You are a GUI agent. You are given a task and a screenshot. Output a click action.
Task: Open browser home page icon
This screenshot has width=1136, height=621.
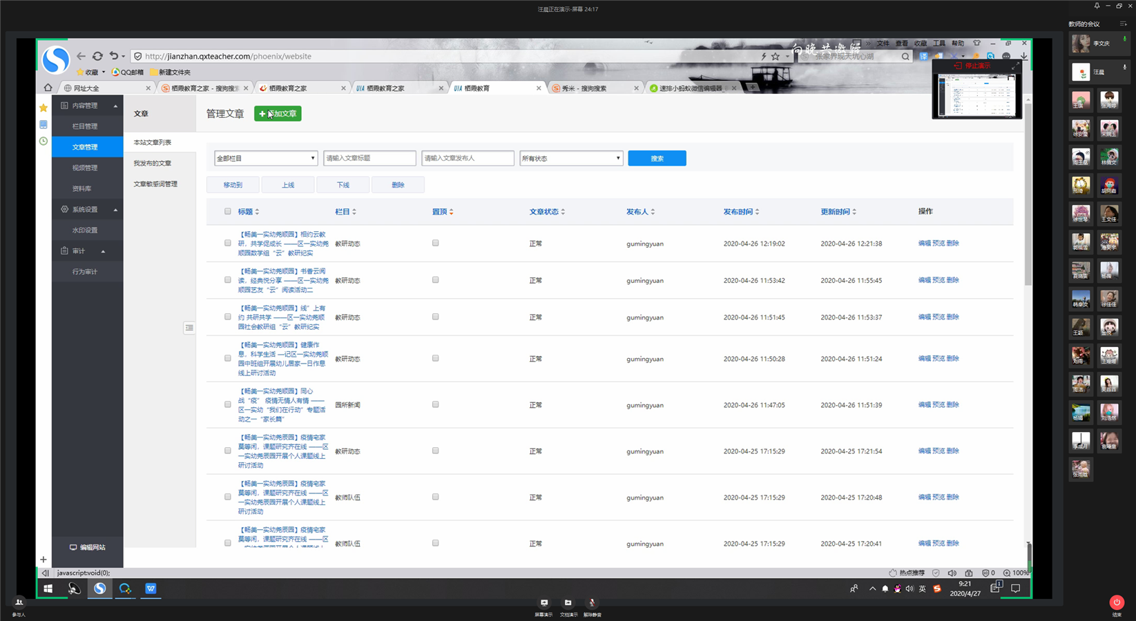pyautogui.click(x=48, y=88)
